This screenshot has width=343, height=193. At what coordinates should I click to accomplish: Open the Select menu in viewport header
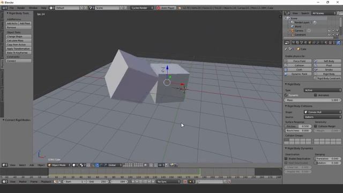coord(23,165)
